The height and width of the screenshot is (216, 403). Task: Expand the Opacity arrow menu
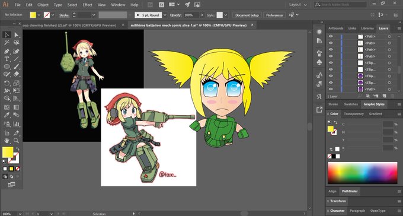(202, 15)
